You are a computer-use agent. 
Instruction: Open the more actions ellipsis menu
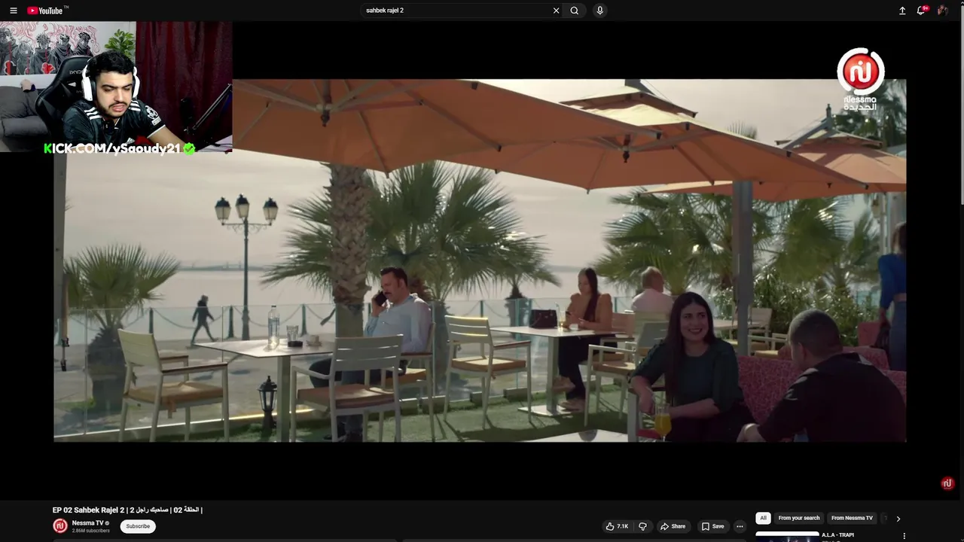pos(740,526)
